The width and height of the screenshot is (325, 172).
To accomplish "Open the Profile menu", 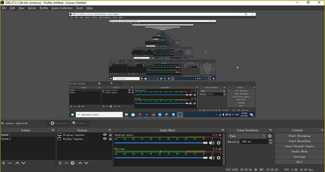I will click(43, 8).
